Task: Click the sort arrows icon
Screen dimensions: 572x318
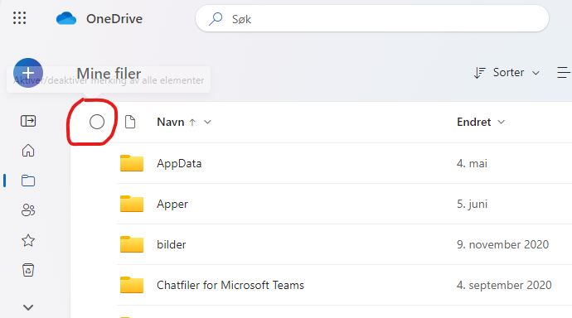Action: pyautogui.click(x=479, y=73)
